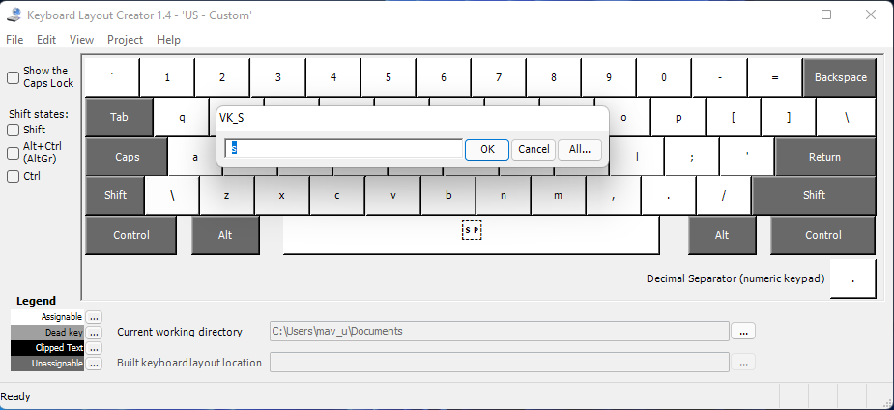
Task: Open color options for Clipped Text legend
Action: click(x=94, y=348)
